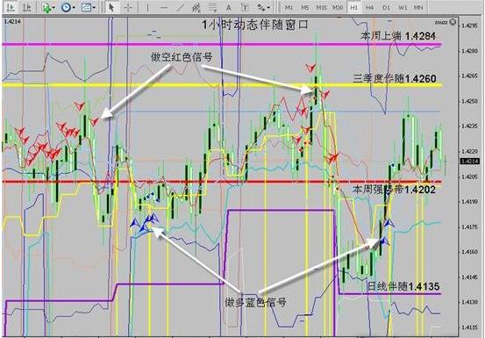Select the cursor arrow tool
The height and width of the screenshot is (338, 485).
coord(111,7)
